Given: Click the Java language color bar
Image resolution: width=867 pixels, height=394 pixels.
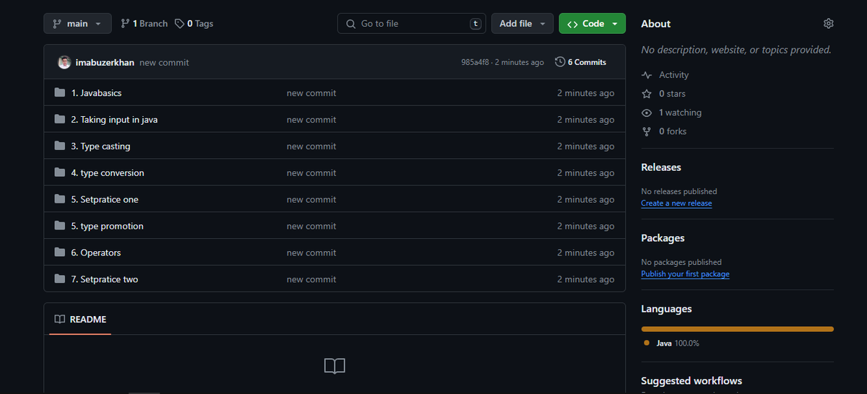Looking at the screenshot, I should (738, 329).
